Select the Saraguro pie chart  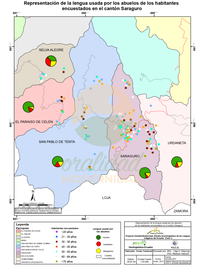pos(145,173)
